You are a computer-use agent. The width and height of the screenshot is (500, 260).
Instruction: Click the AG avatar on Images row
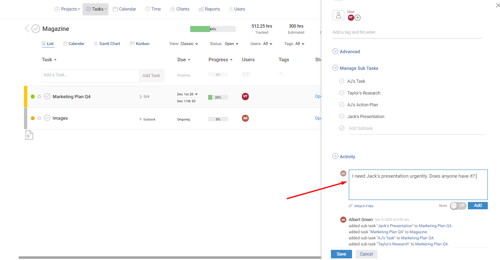coord(245,118)
